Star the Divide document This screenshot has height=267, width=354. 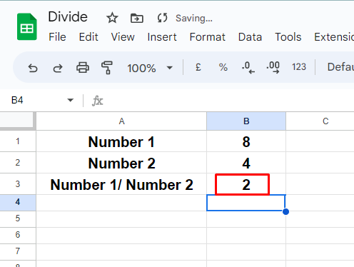pyautogui.click(x=112, y=18)
